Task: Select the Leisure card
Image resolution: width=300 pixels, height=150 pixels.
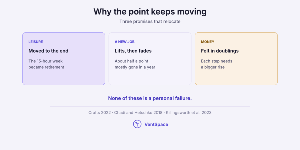Action: click(x=64, y=59)
